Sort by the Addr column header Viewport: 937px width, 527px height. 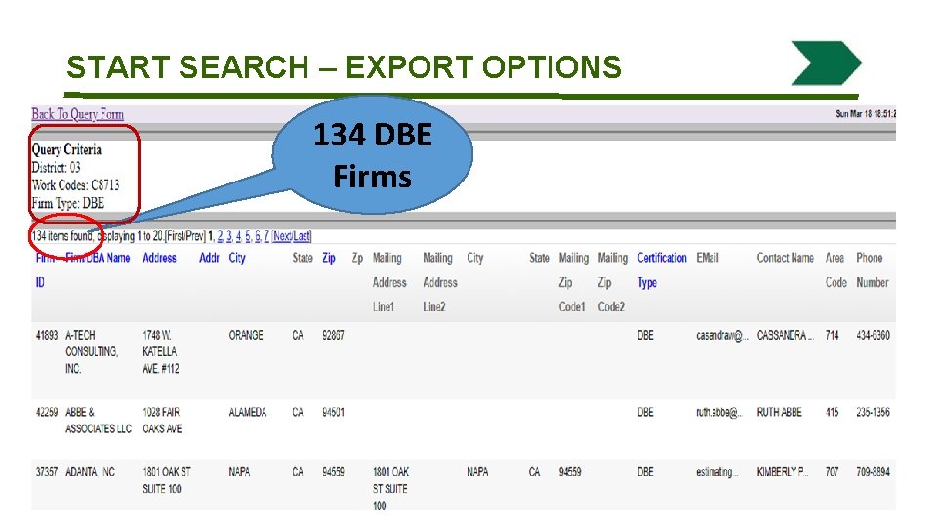209,258
